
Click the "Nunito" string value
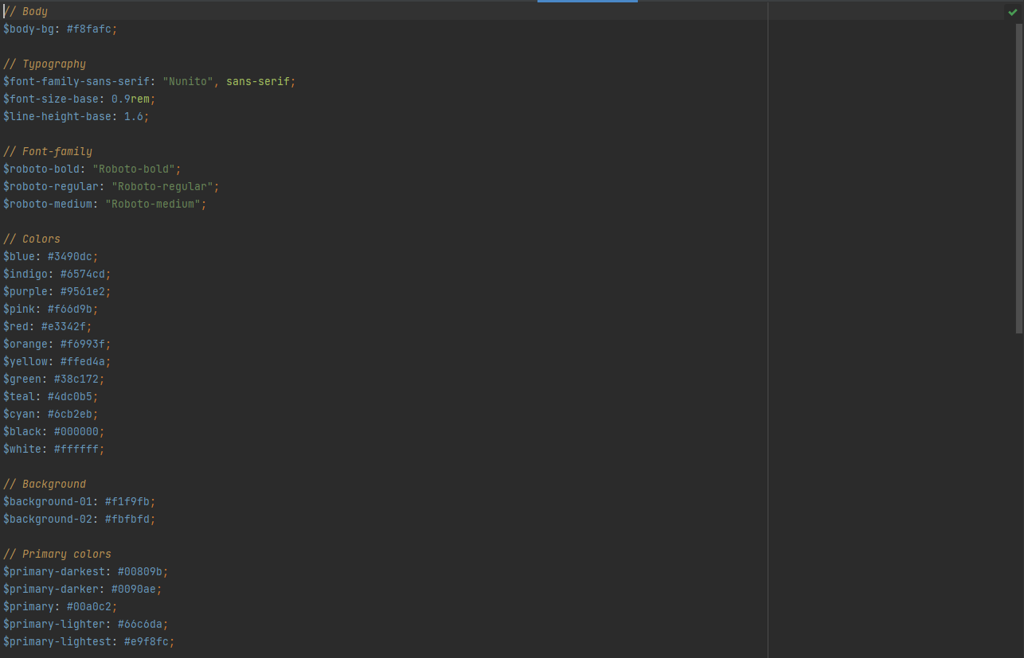(187, 81)
